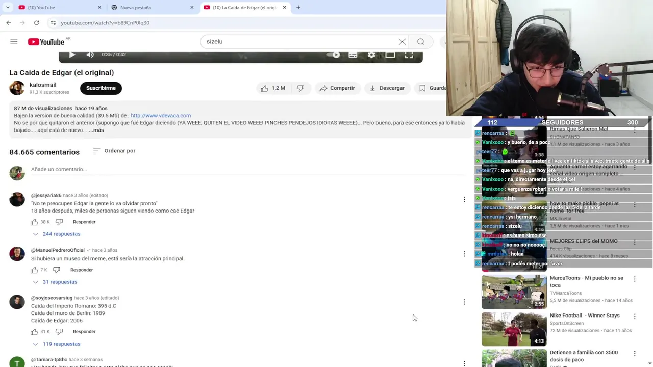Open the 'Detienen a familia con 3500 dosis' video

584,356
